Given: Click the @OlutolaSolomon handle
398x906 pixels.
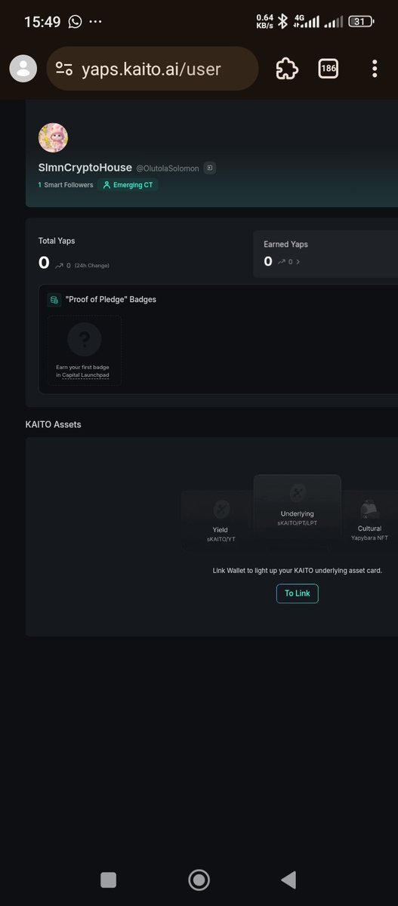Looking at the screenshot, I should [168, 168].
